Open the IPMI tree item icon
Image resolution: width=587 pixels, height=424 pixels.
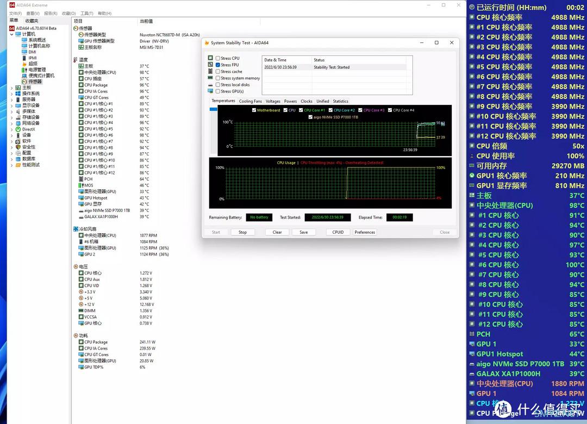click(x=24, y=58)
